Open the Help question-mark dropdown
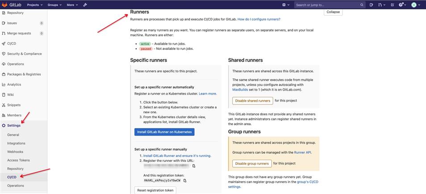Screen dimensions: 426x194 (x=402, y=5)
